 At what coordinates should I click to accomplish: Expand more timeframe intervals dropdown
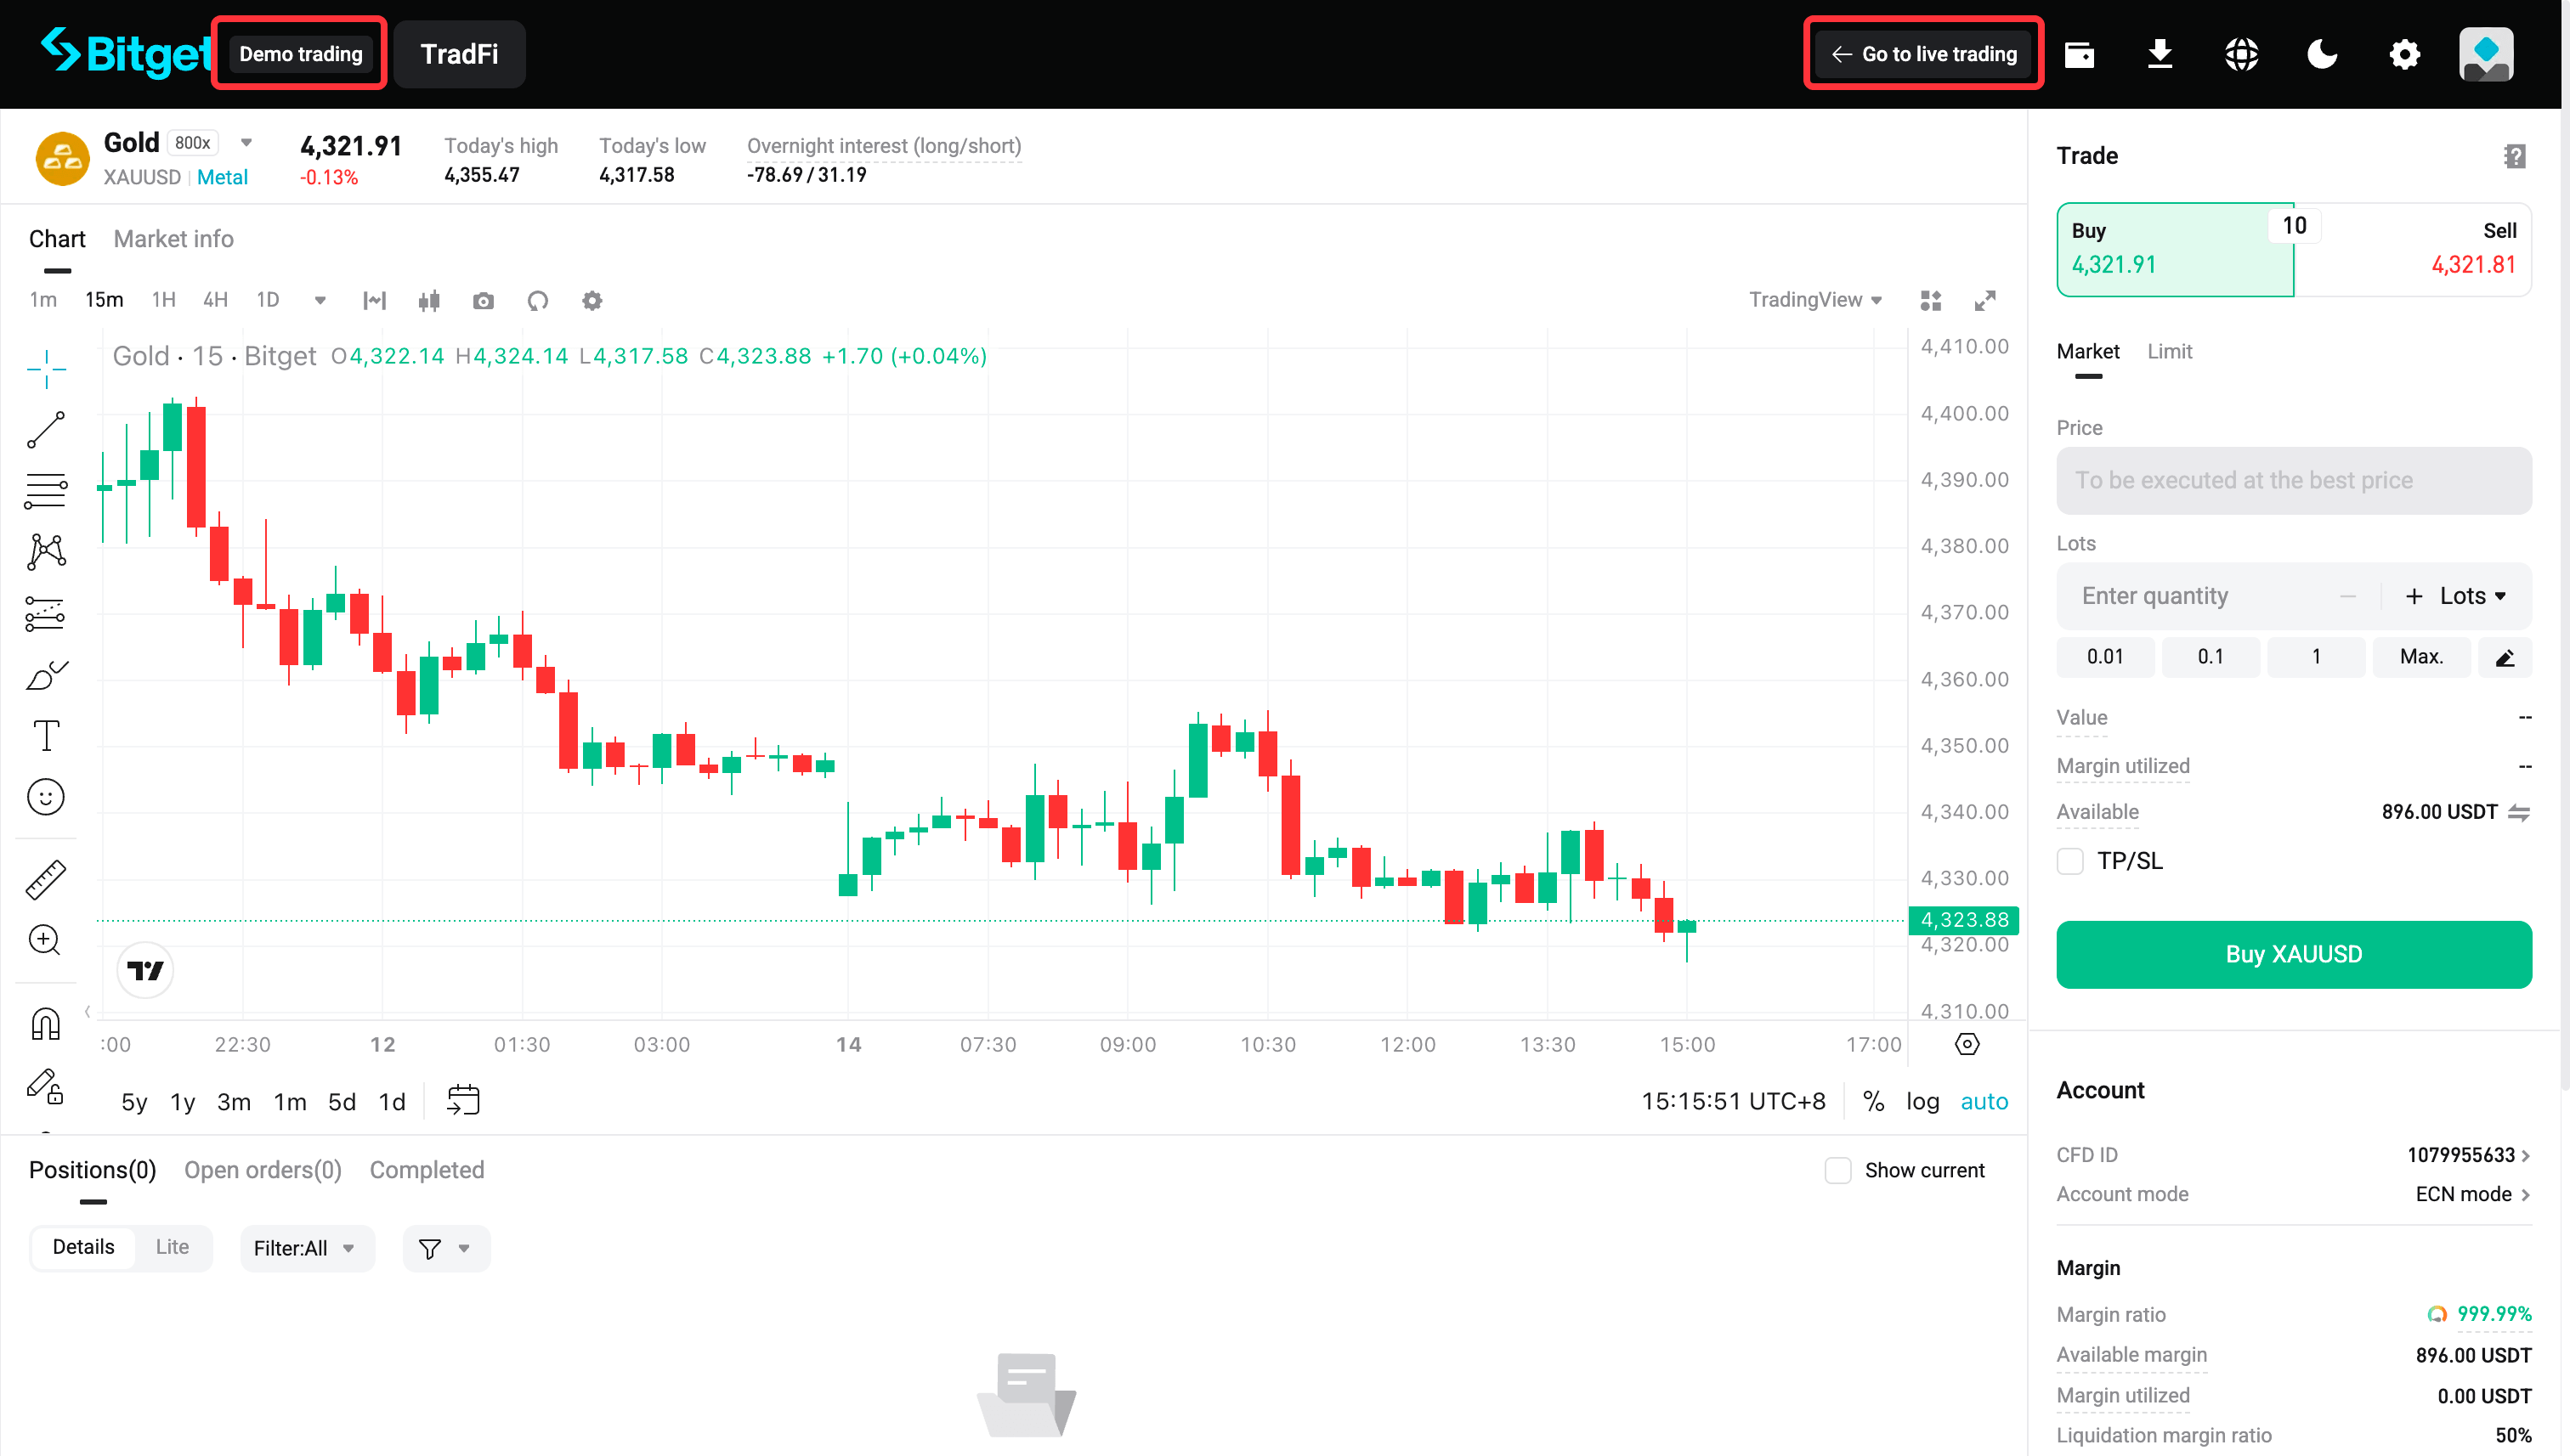tap(320, 301)
